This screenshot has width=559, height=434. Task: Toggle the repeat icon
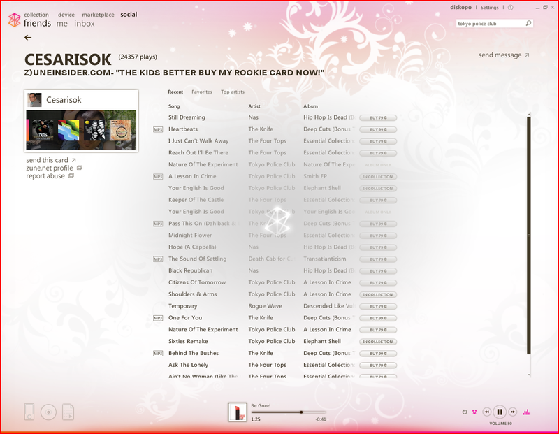(465, 412)
